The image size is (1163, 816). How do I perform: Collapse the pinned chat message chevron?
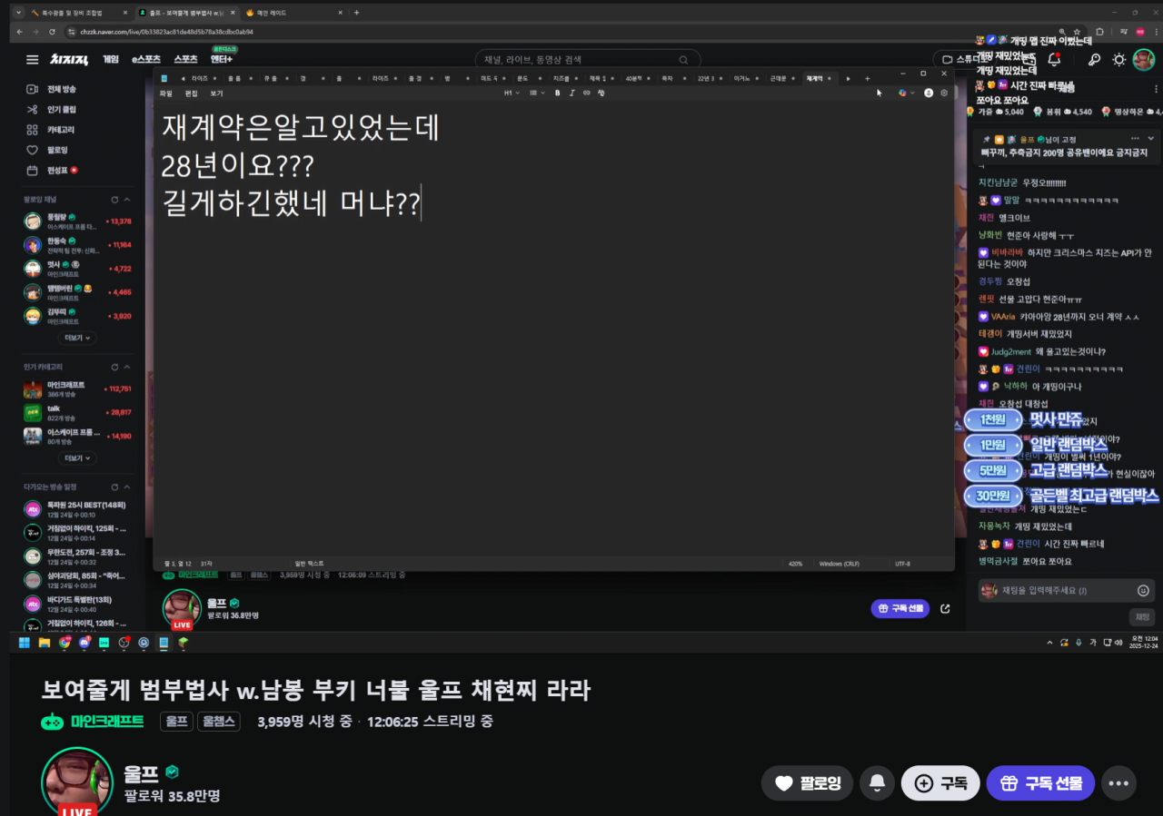[x=1151, y=139]
